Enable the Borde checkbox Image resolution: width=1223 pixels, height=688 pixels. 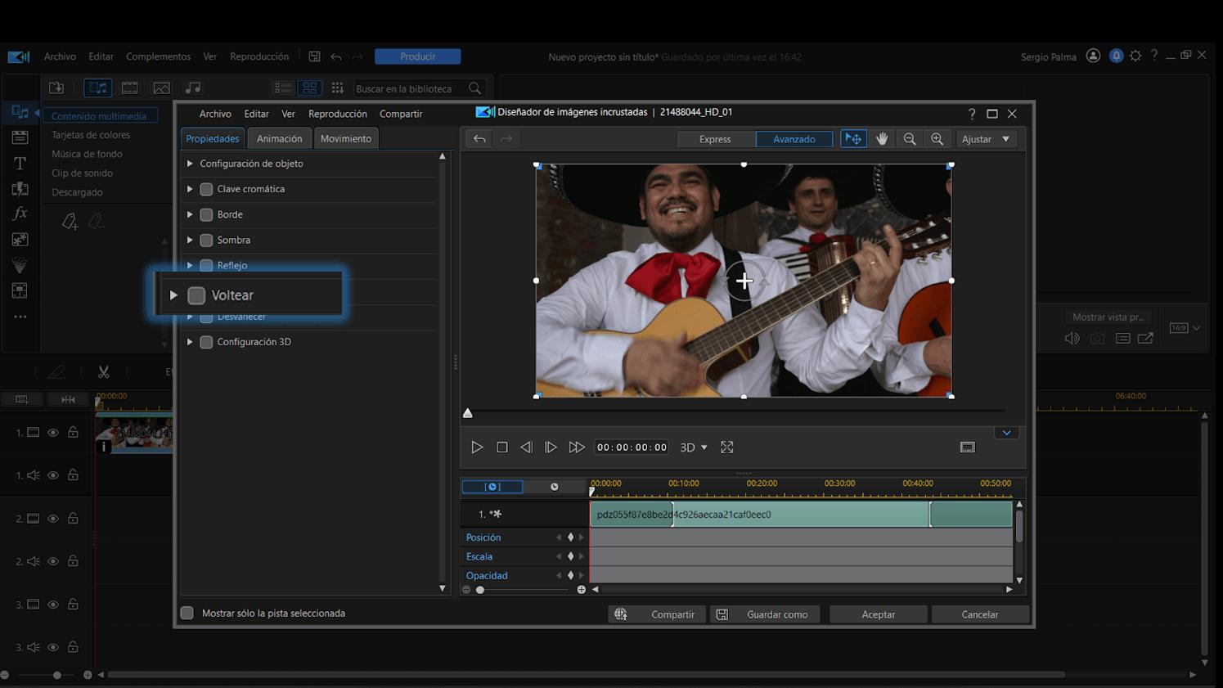click(x=206, y=214)
